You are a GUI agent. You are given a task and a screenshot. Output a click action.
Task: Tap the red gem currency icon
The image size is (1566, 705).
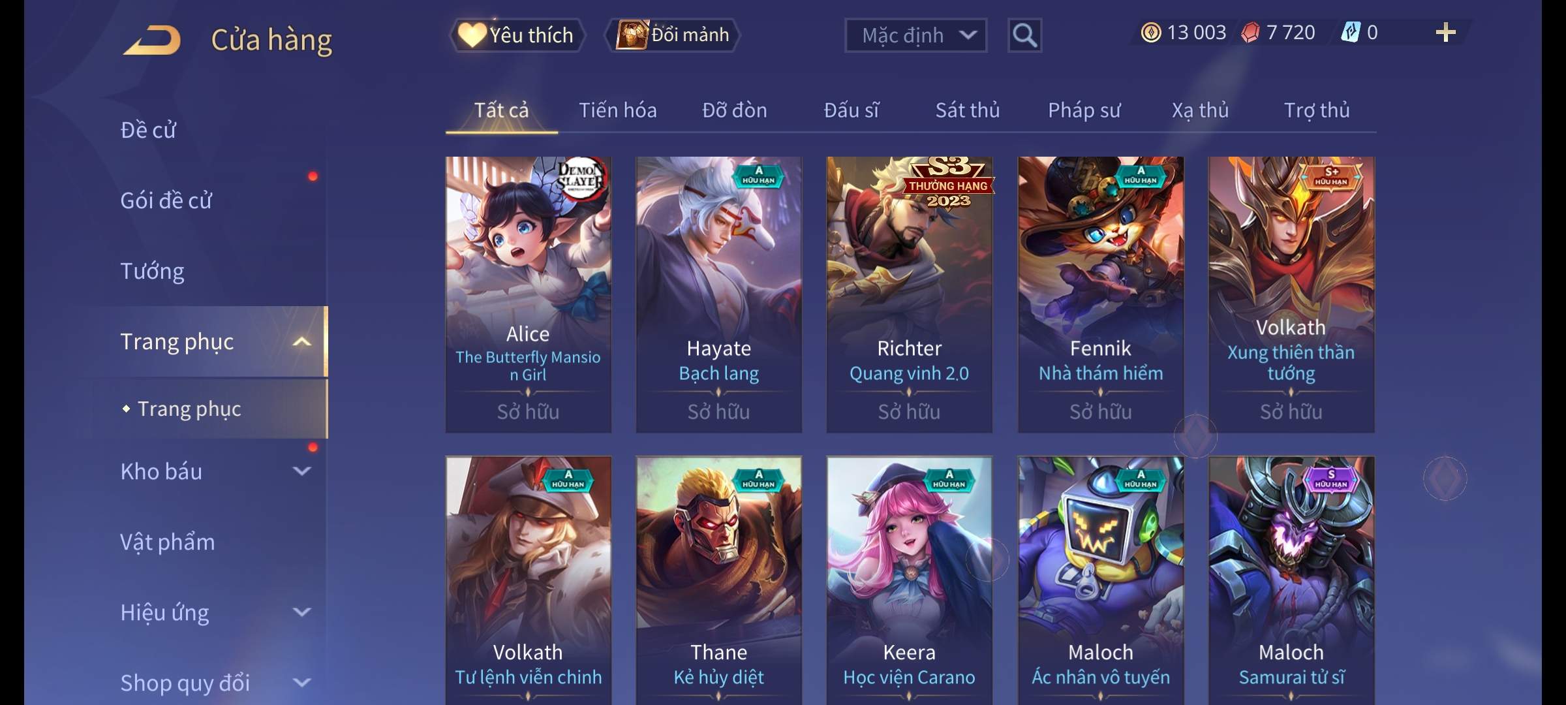point(1250,33)
